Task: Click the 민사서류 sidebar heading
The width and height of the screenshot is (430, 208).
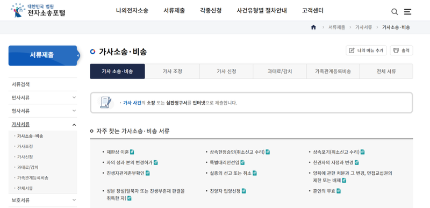Action: click(20, 98)
